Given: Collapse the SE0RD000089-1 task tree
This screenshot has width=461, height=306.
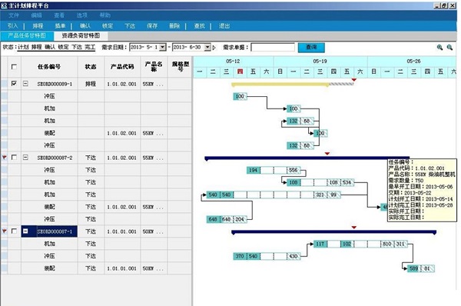Looking at the screenshot, I should coord(25,84).
